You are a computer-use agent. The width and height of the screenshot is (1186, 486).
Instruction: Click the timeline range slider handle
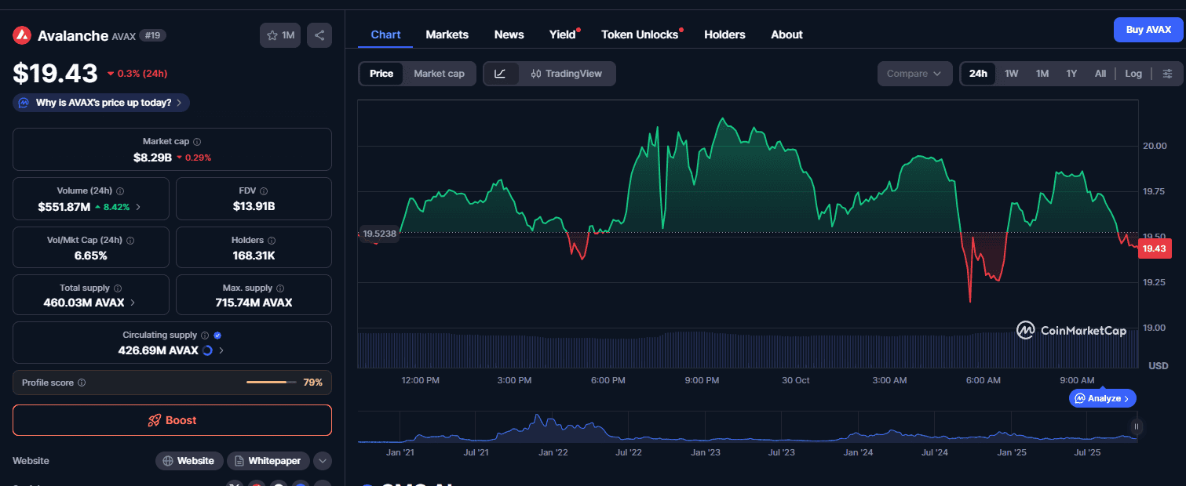coord(1136,427)
